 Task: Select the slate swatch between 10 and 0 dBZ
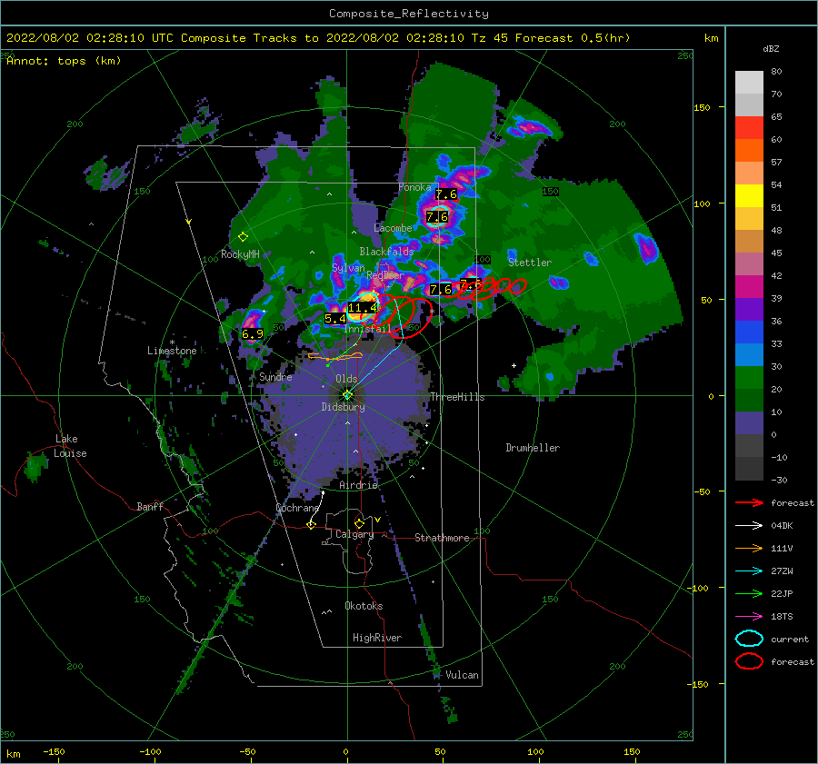(749, 423)
